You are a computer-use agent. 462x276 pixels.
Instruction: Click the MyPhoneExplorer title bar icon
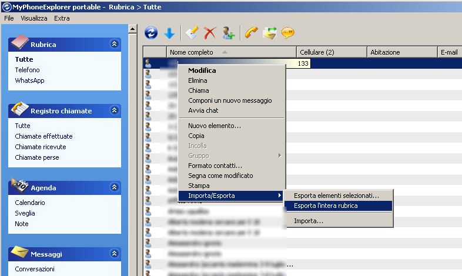tap(6, 7)
